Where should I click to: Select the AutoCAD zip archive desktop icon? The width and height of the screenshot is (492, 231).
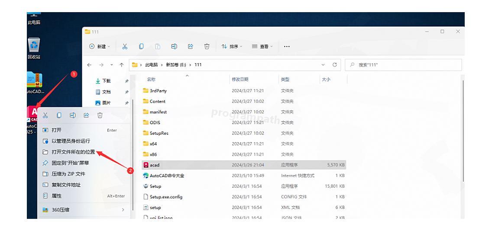tap(35, 83)
